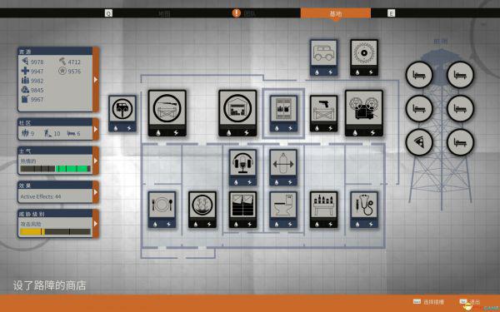This screenshot has width=500, height=312.
Task: Choose the punching bag training facility
Action: point(283,167)
